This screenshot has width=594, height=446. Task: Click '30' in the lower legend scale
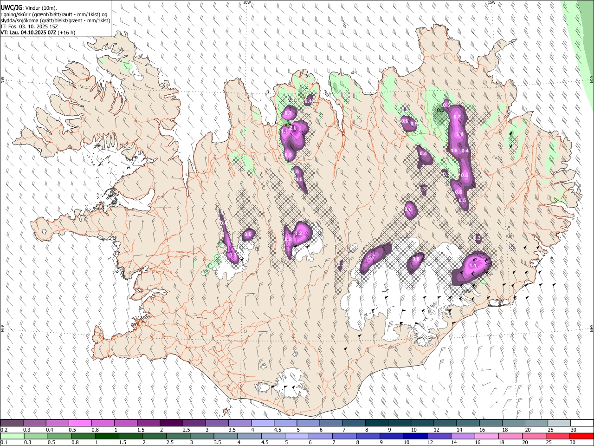click(x=574, y=442)
